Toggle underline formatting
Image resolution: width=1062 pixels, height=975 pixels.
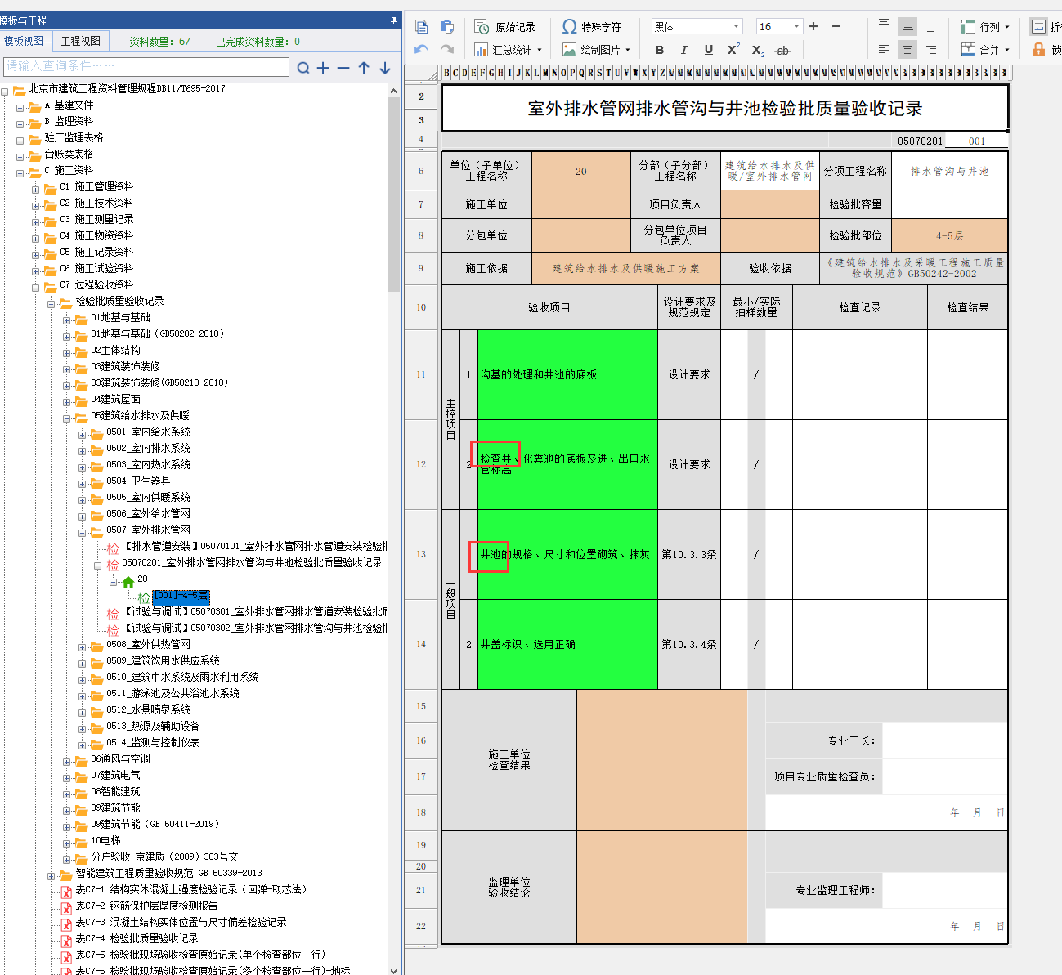(709, 50)
